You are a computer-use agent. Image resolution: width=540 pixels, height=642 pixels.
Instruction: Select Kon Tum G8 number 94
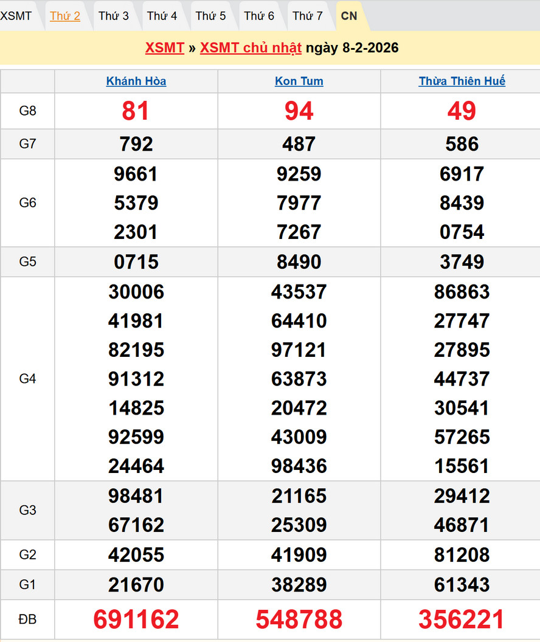coord(299,111)
